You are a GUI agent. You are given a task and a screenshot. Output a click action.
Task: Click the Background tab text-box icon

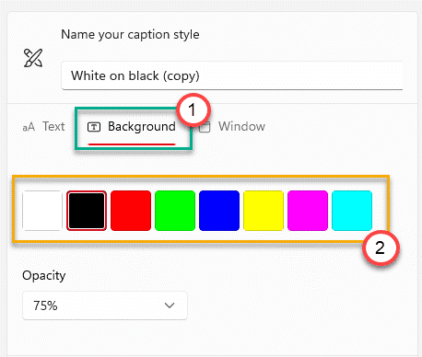94,127
